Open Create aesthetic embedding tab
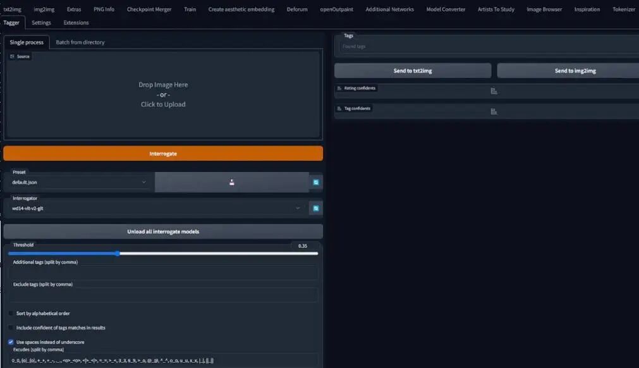 tap(241, 9)
